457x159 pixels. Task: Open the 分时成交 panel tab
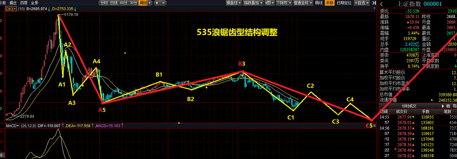click(x=409, y=106)
